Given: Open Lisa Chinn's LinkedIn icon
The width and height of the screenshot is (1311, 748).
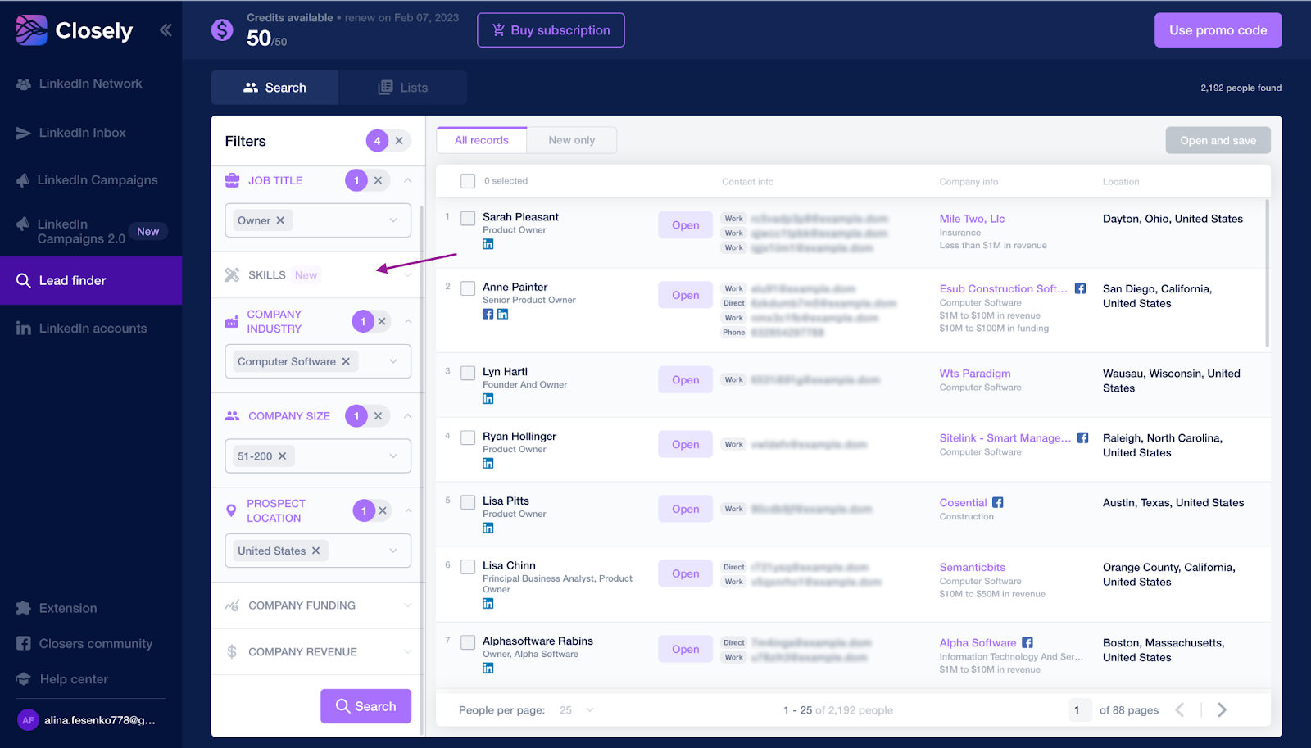Looking at the screenshot, I should (x=488, y=604).
